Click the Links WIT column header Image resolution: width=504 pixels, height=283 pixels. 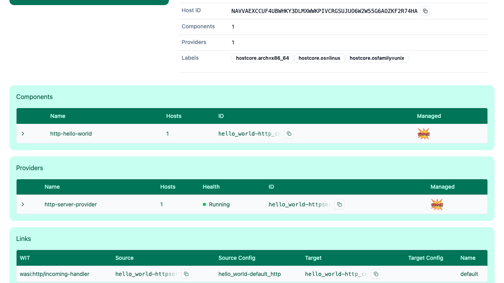[25, 258]
